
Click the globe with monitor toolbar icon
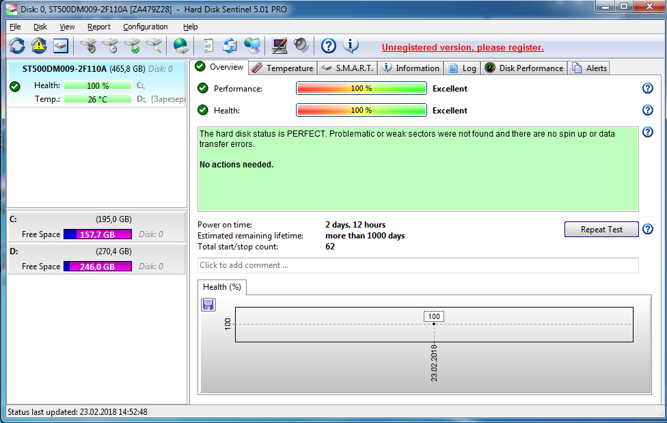[252, 46]
